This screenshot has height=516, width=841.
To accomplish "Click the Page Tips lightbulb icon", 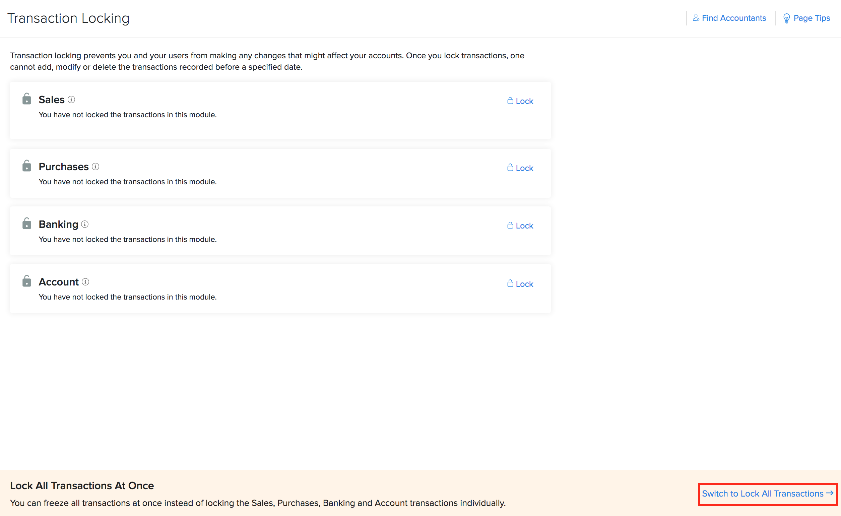I will click(786, 18).
